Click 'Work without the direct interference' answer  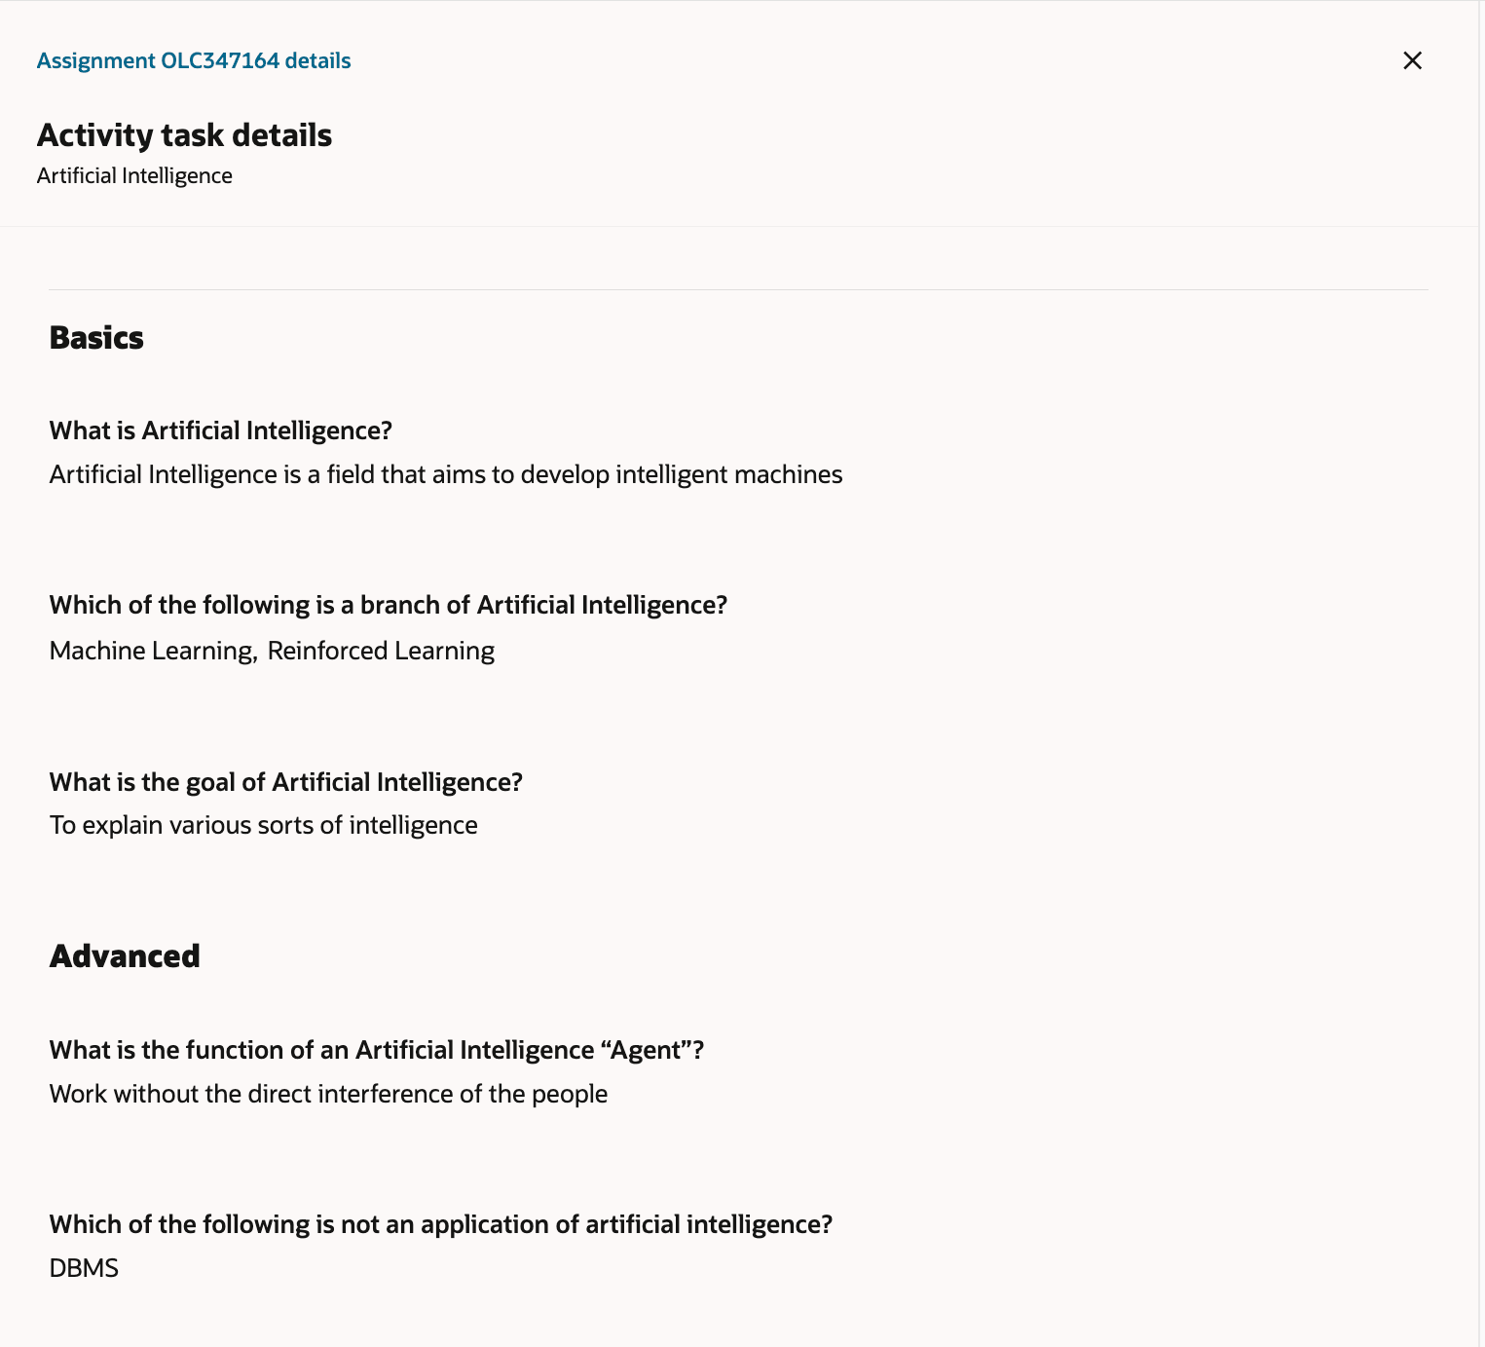point(328,1094)
